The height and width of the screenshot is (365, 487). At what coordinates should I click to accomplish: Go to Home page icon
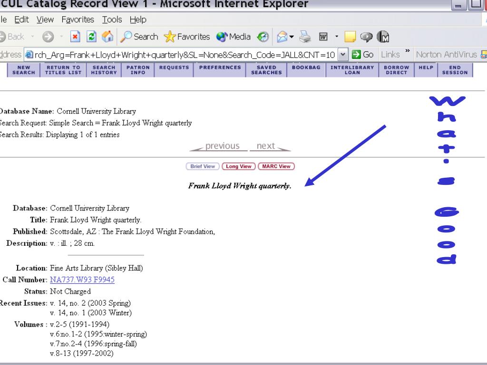107,37
